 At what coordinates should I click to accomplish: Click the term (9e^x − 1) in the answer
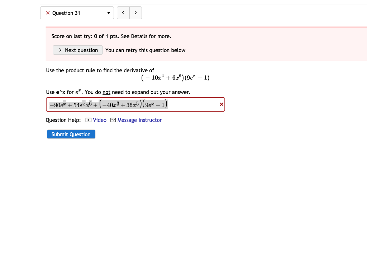(156, 104)
